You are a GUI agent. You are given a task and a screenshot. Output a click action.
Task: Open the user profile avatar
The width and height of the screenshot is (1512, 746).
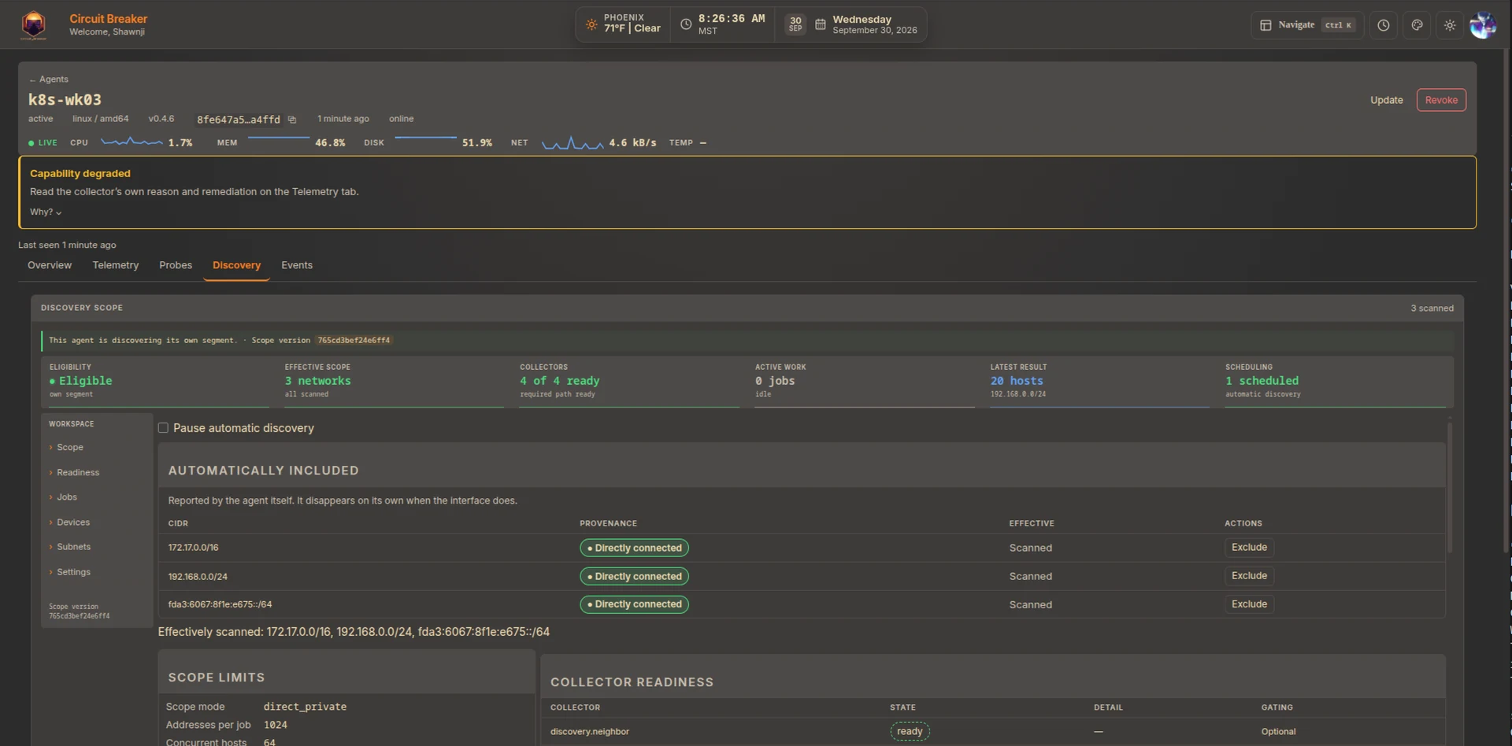[1483, 25]
